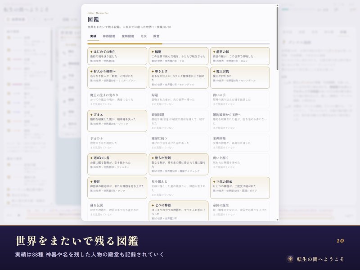The height and width of the screenshot is (270, 360).
Task: Click the 図鑑 dialog heading
Action: tap(93, 19)
